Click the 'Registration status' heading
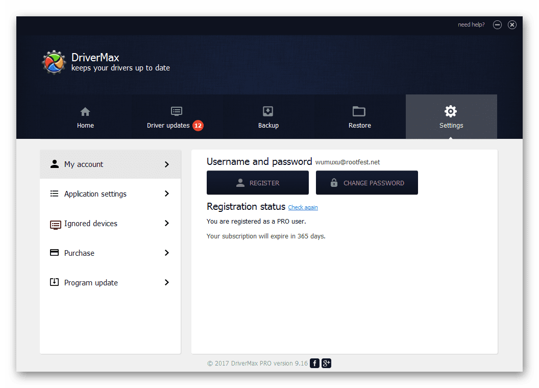Image resolution: width=539 pixels, height=388 pixels. coord(246,206)
